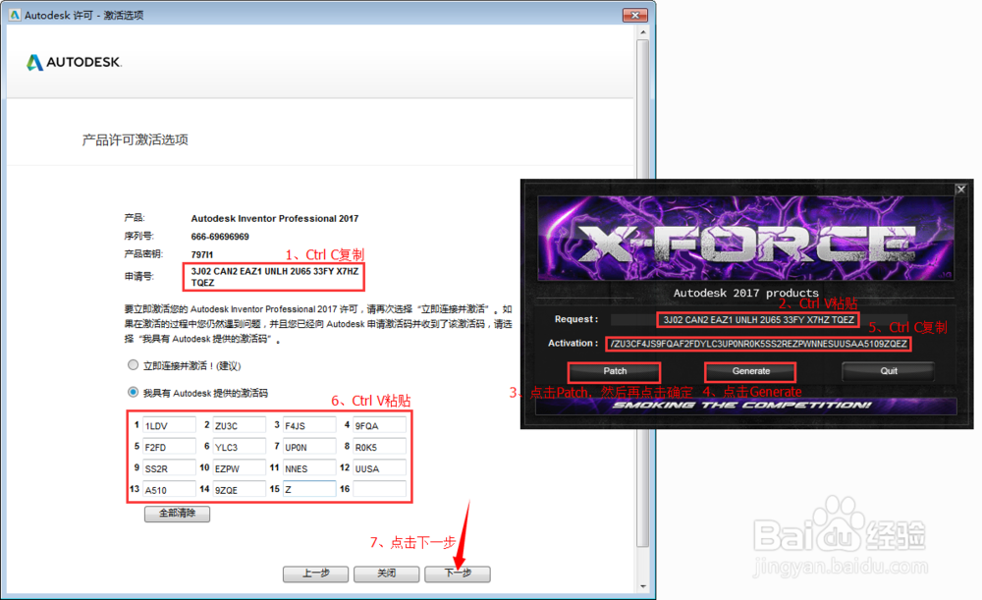Click the Autodesk logo in the header
Image resolution: width=982 pixels, height=600 pixels.
(x=74, y=62)
